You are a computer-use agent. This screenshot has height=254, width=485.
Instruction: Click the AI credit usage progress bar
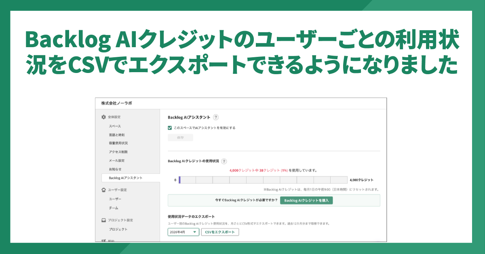point(263,180)
